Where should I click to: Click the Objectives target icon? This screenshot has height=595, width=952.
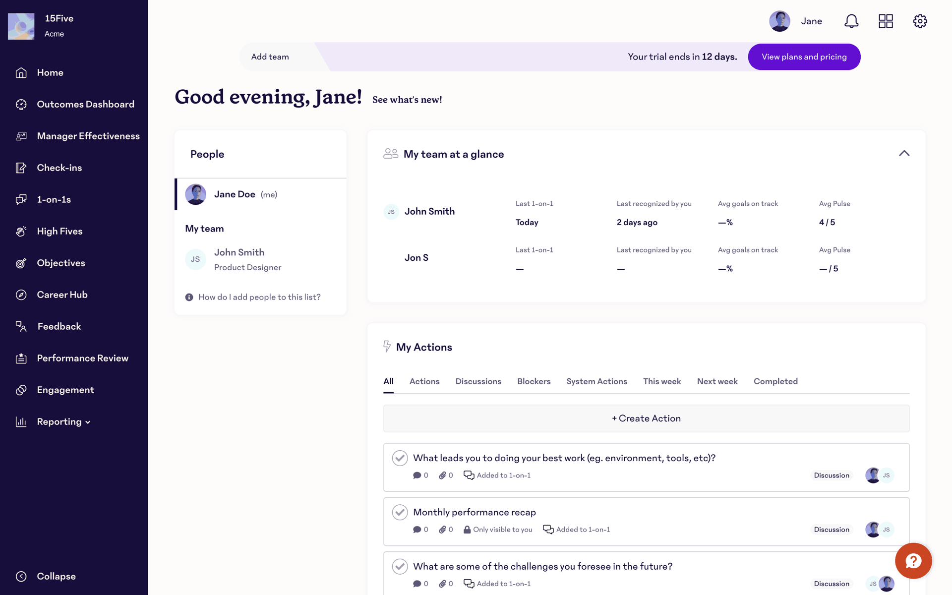coord(21,263)
